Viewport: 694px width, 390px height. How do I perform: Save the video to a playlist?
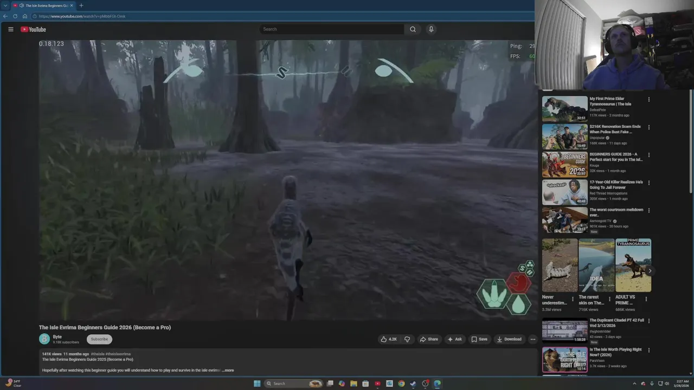(x=479, y=339)
